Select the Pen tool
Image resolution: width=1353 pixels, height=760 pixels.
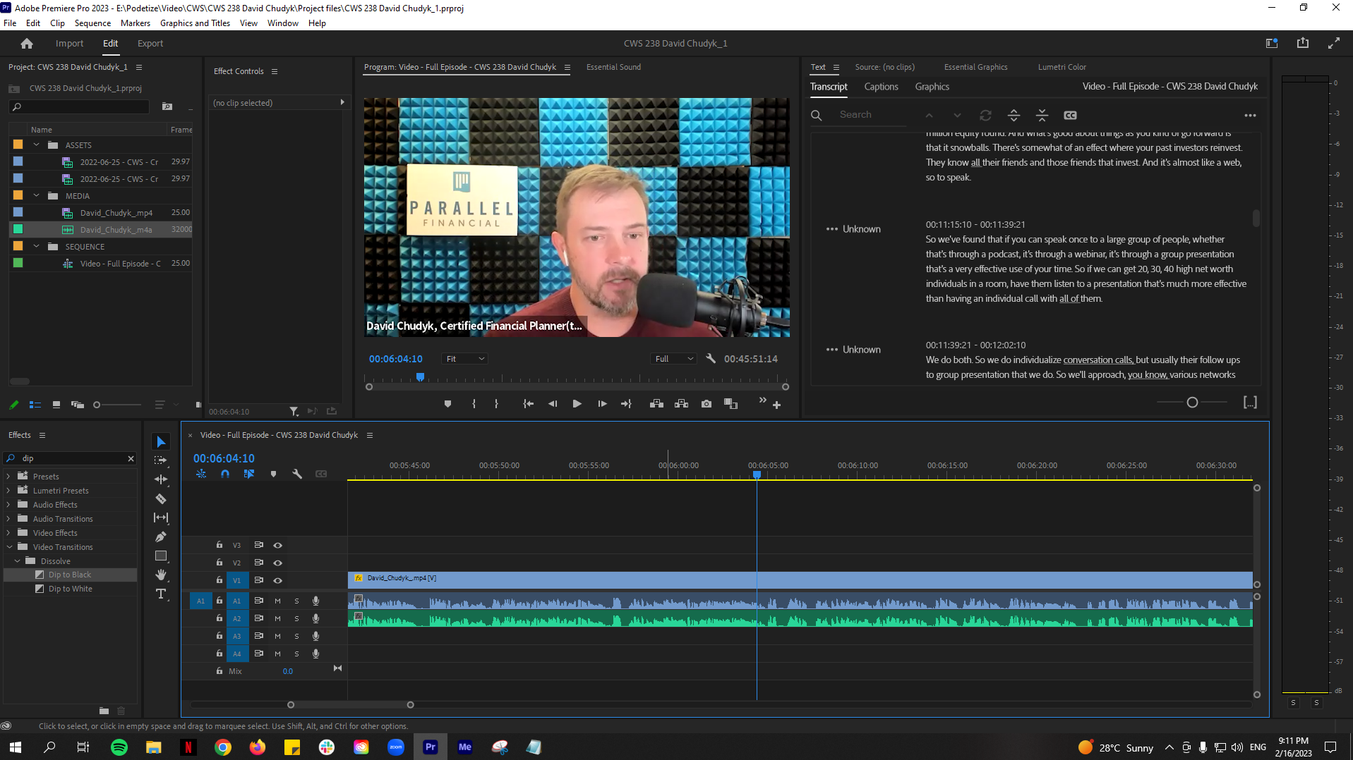pos(161,537)
